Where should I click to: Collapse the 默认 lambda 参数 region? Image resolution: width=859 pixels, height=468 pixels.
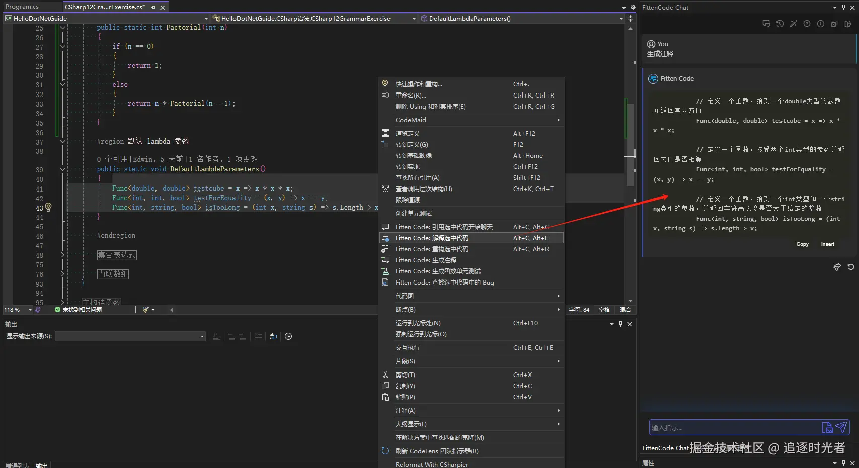(62, 141)
